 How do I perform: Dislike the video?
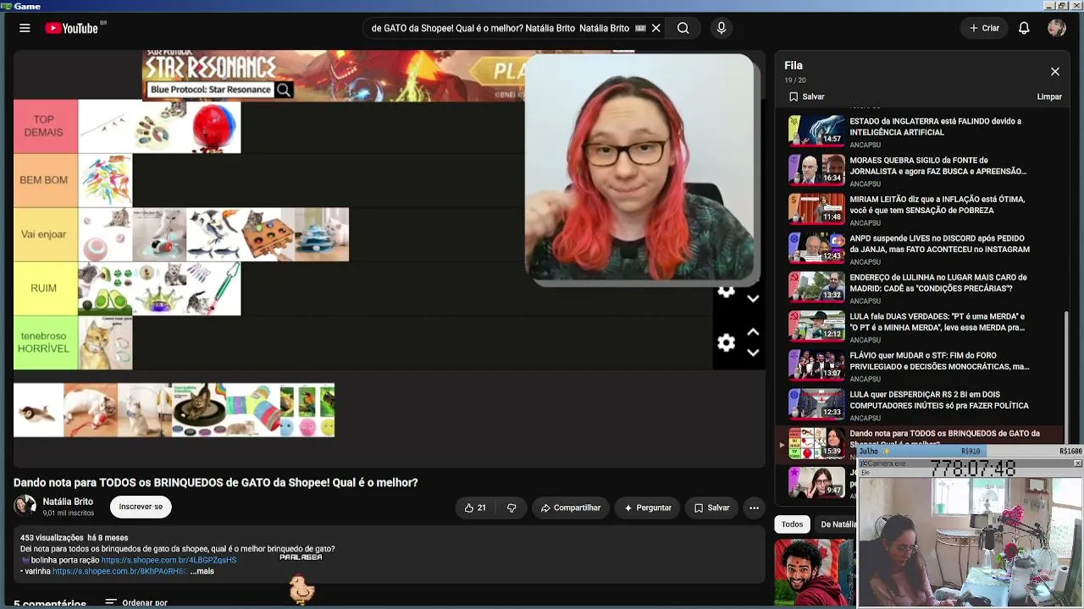click(512, 507)
